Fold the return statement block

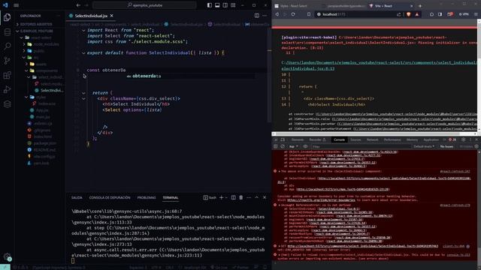click(83, 93)
